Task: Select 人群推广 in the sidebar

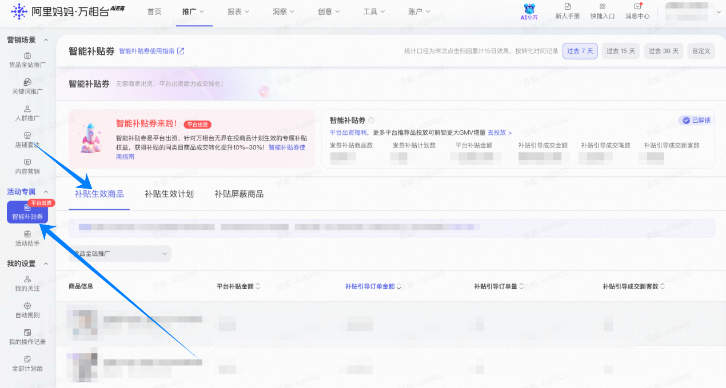Action: [x=27, y=113]
